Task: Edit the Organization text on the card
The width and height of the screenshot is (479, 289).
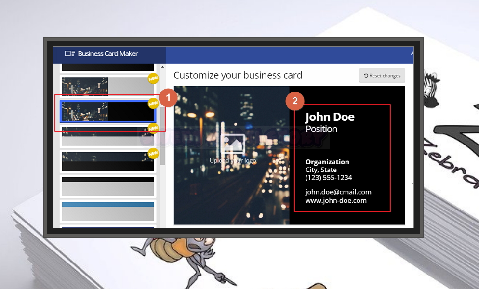Action: tap(327, 162)
